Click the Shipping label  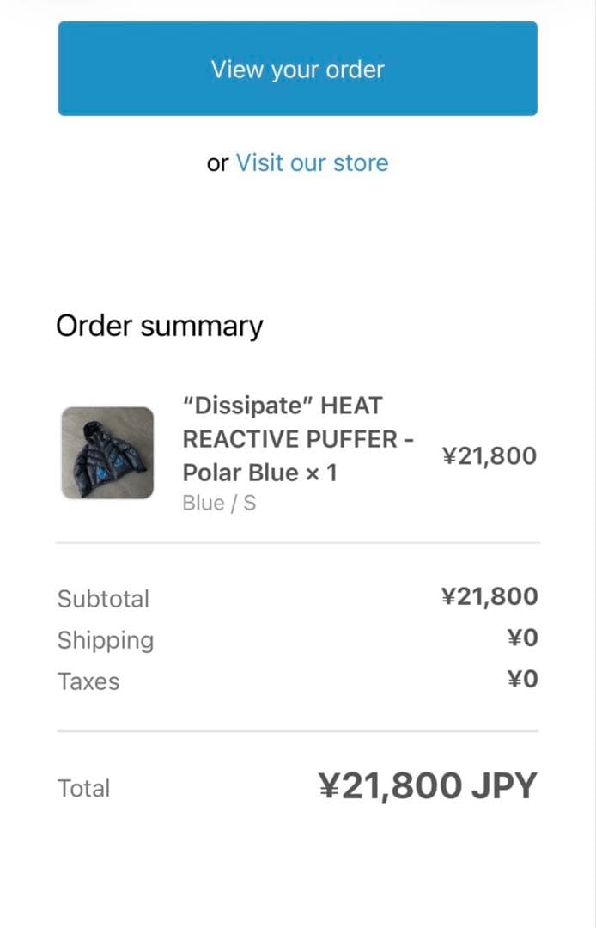click(x=106, y=640)
